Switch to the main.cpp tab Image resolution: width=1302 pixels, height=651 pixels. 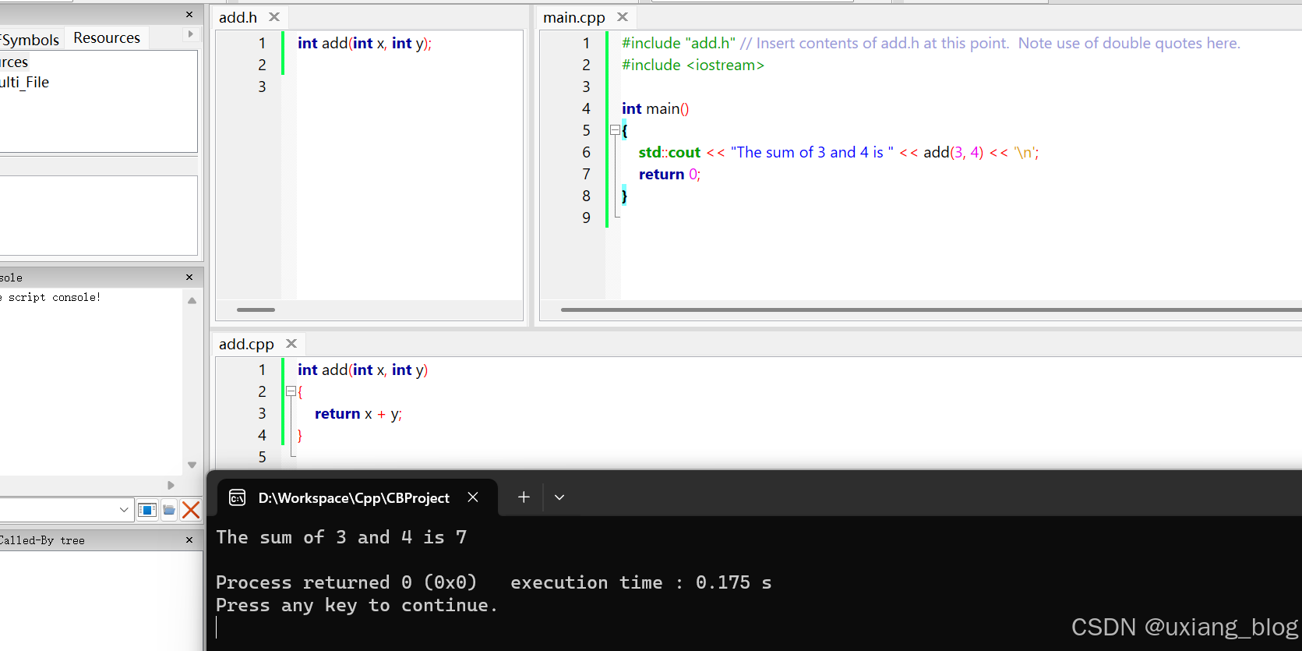(573, 17)
